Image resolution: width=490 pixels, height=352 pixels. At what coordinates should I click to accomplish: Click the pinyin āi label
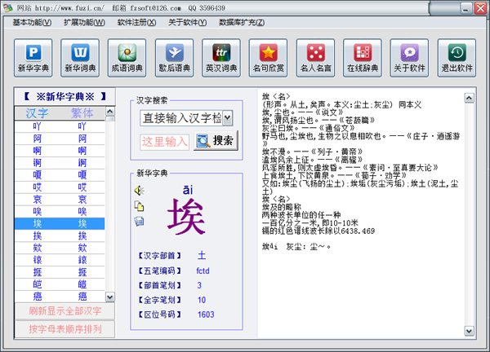pos(188,190)
